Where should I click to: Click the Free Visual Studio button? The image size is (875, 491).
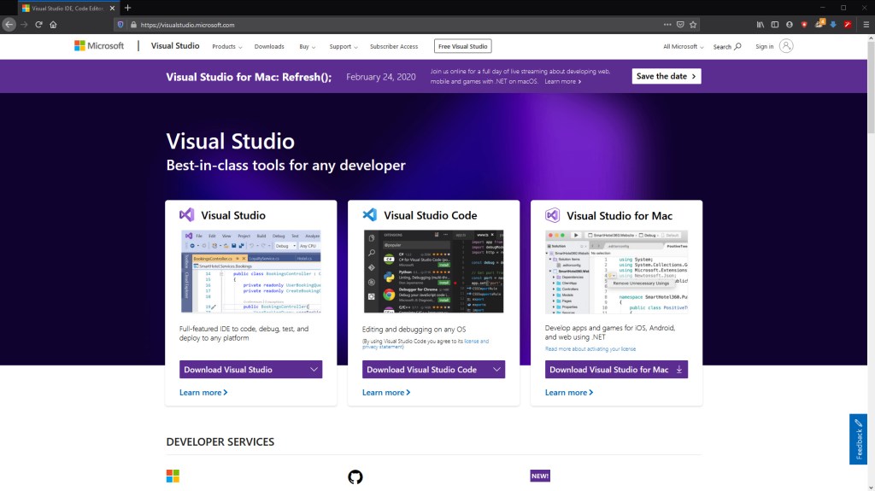[x=462, y=46]
